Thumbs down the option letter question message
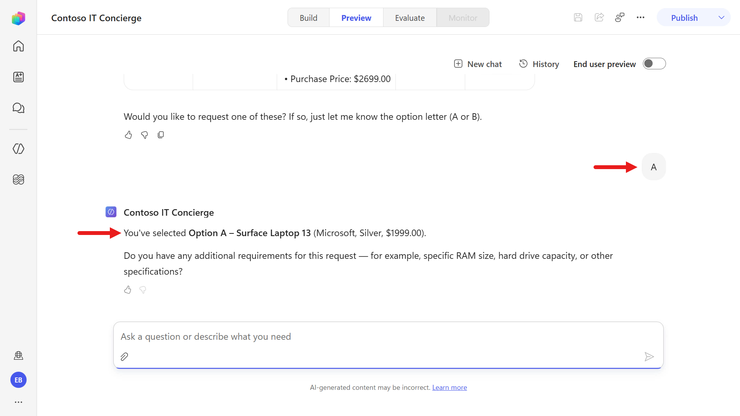This screenshot has height=416, width=740. pos(145,135)
